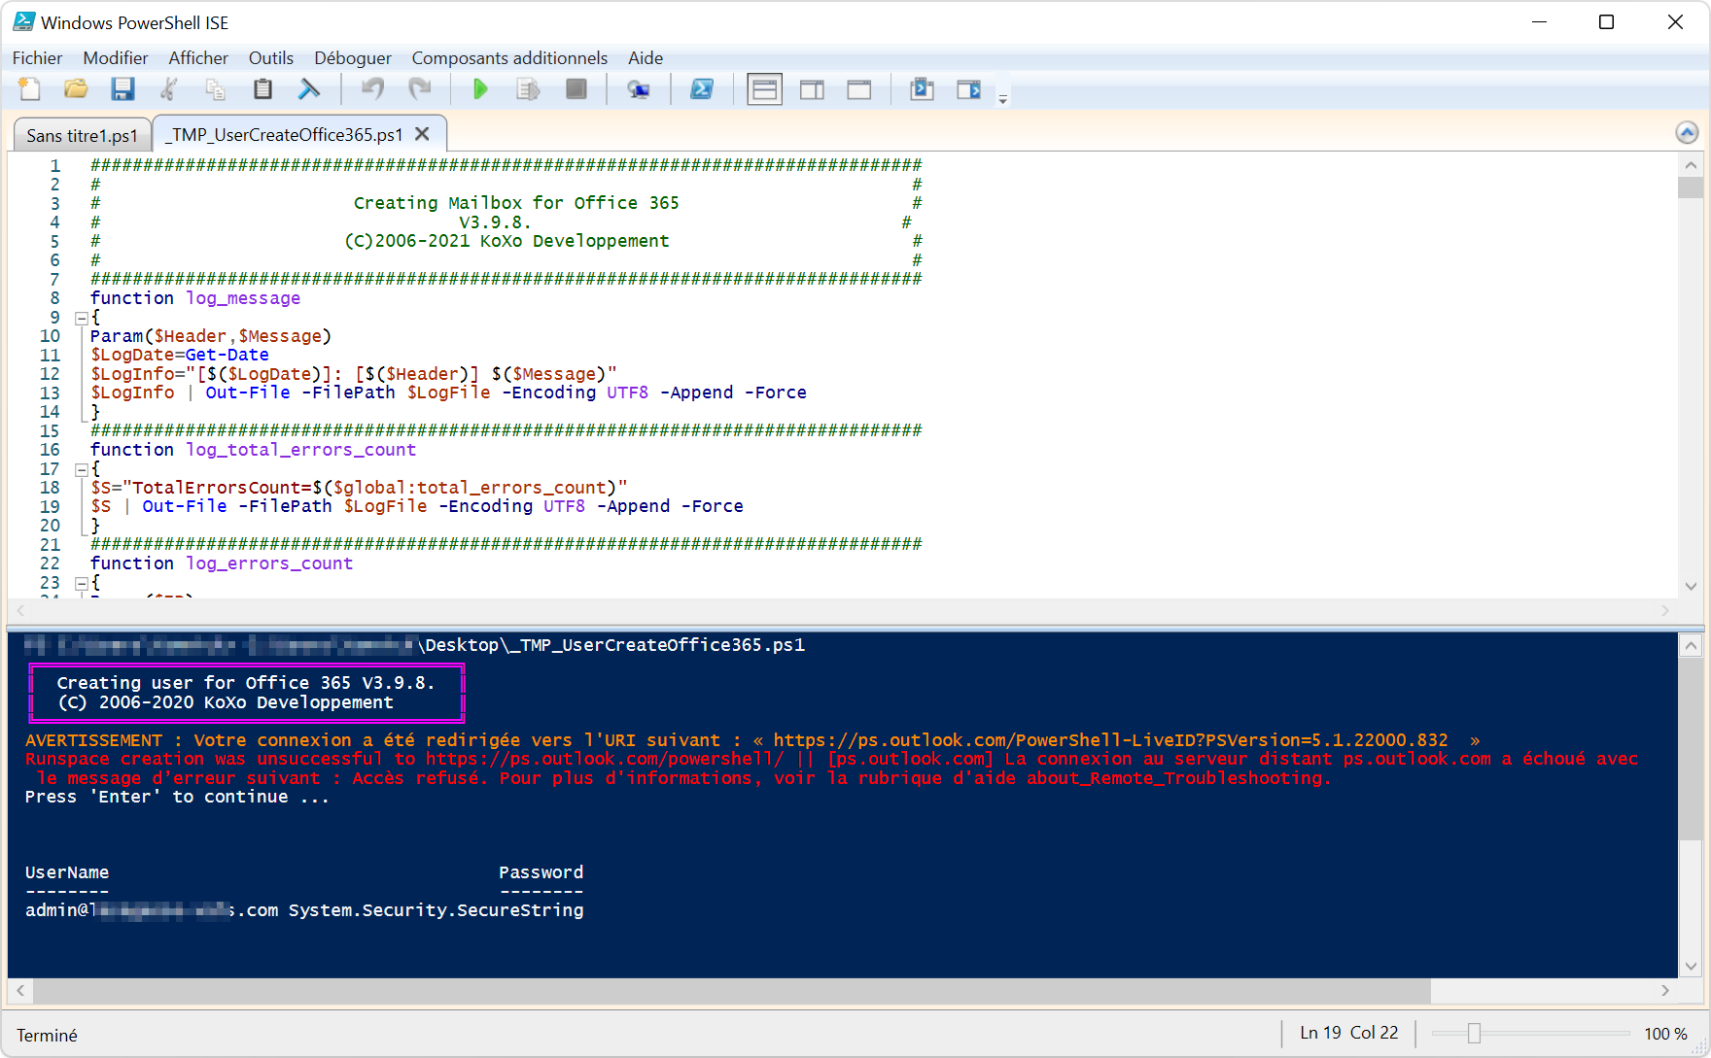Open the Fichier menu

[37, 58]
